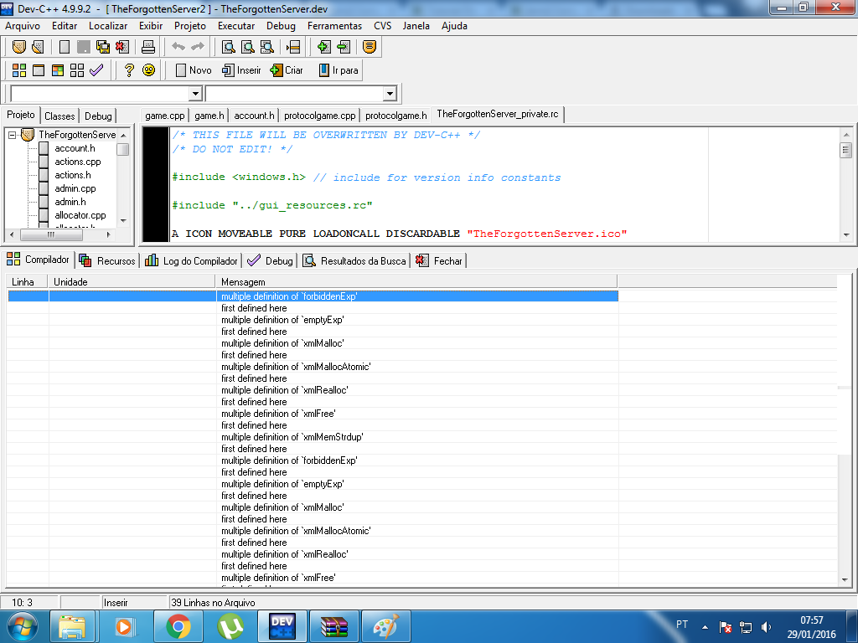Click the Rebuild All gray squares icon
858x643 pixels.
pyautogui.click(x=77, y=70)
